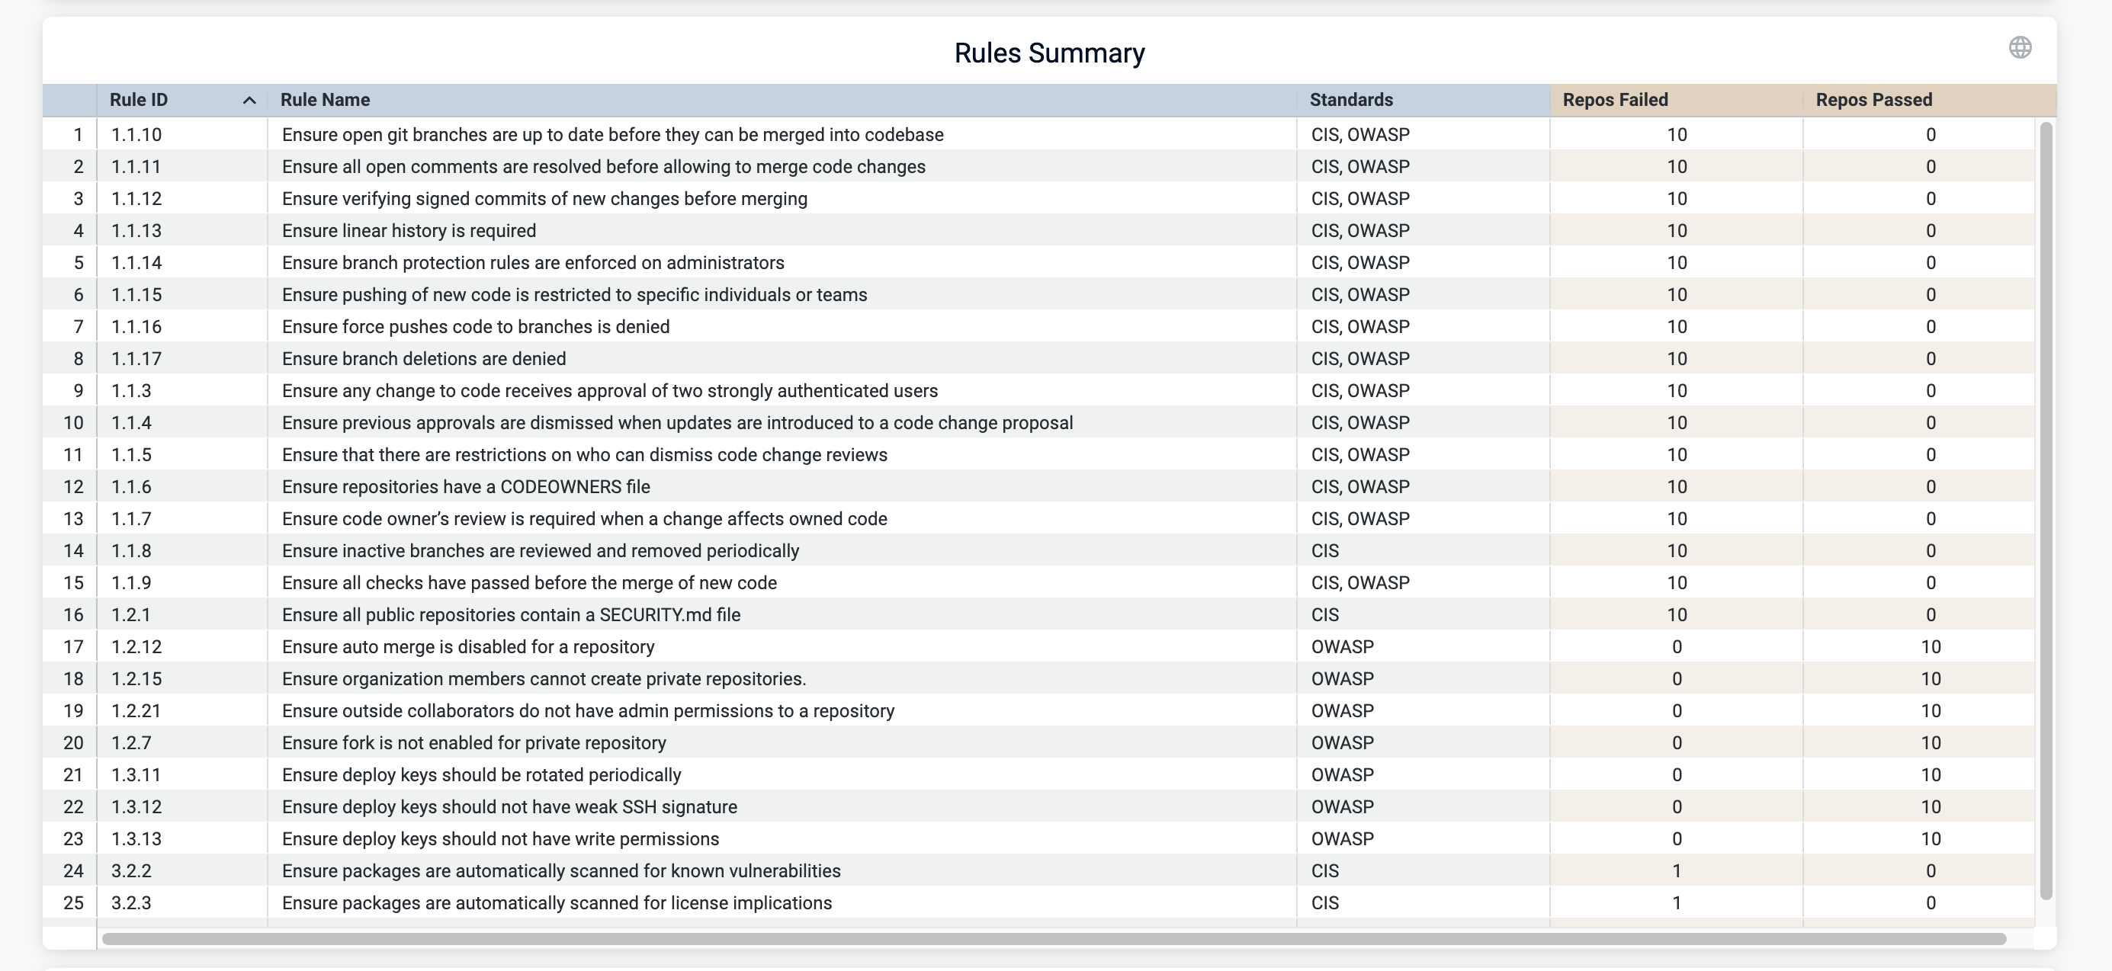Viewport: 2112px width, 971px height.
Task: Click 'Ensure repositories have a CODEOWNERS file'
Action: pos(465,487)
